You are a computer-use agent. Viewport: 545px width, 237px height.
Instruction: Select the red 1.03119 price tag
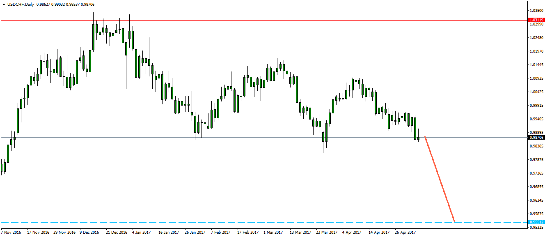[x=536, y=20]
